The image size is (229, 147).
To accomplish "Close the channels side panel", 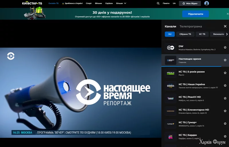I will (225, 26).
